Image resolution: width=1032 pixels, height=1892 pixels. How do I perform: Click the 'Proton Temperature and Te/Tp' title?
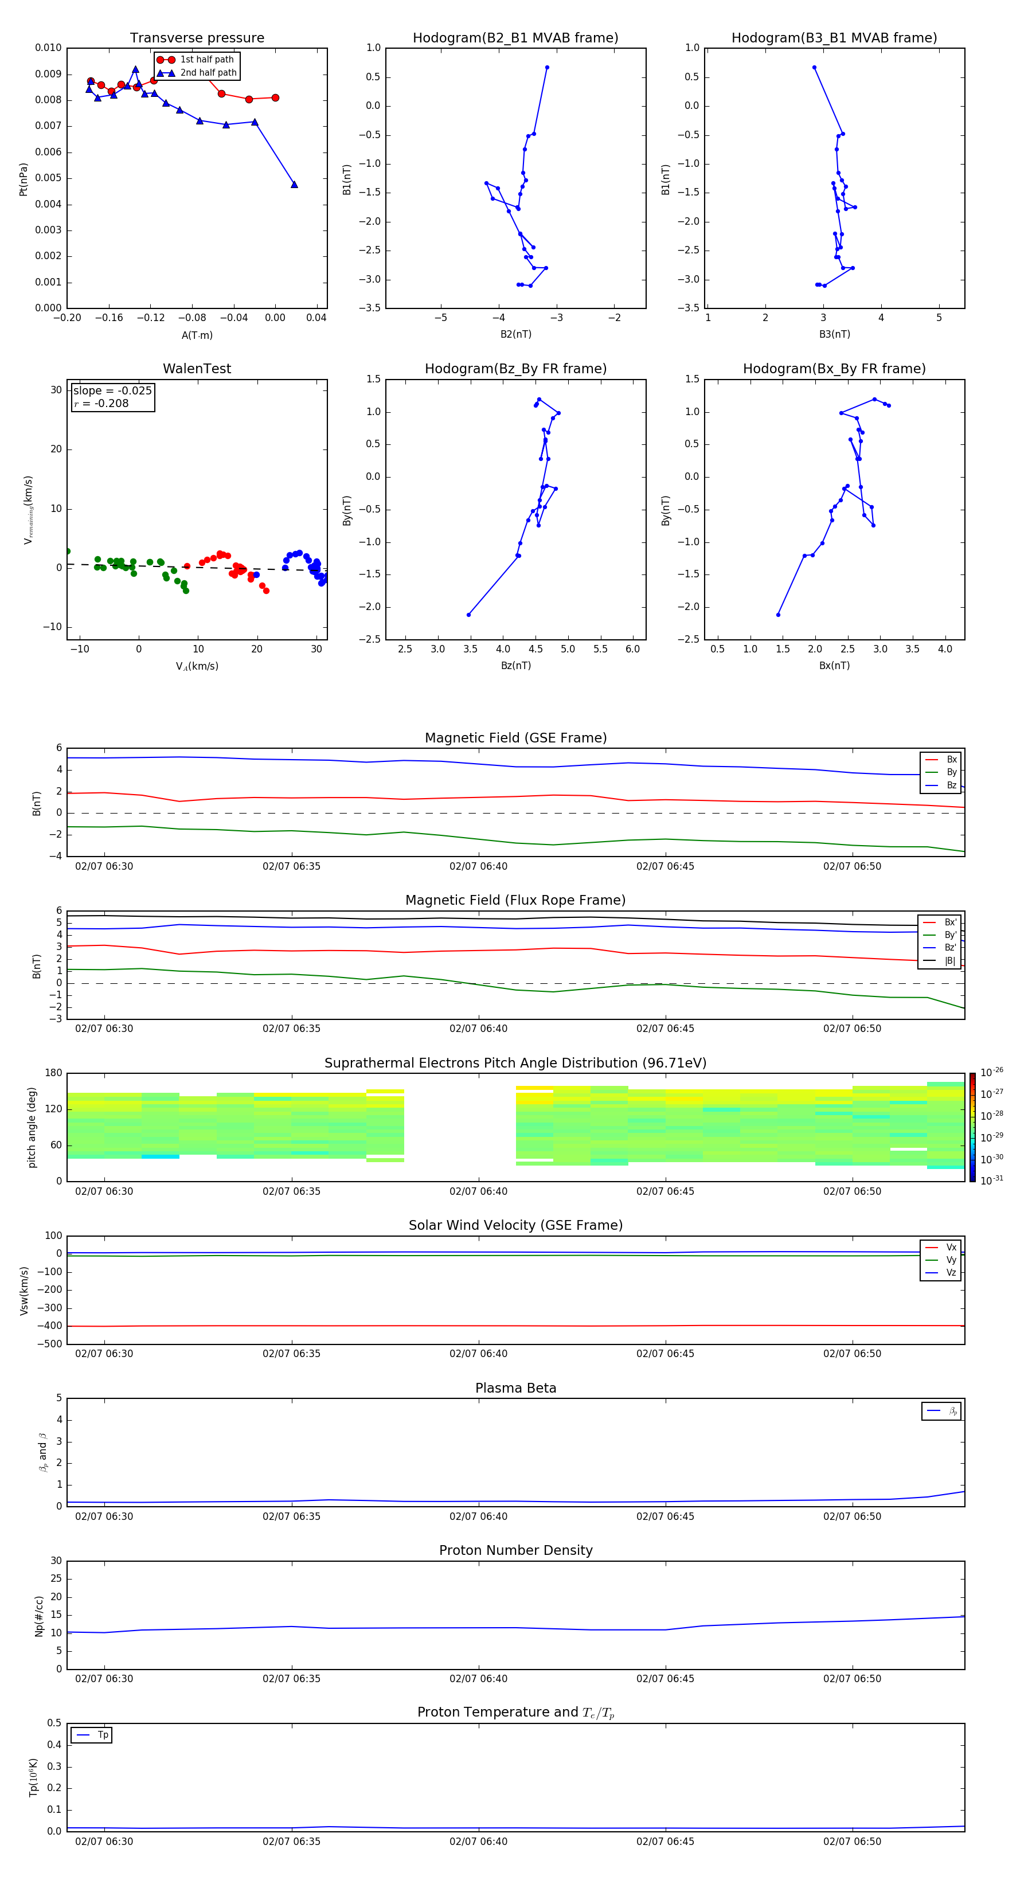coord(515,1713)
